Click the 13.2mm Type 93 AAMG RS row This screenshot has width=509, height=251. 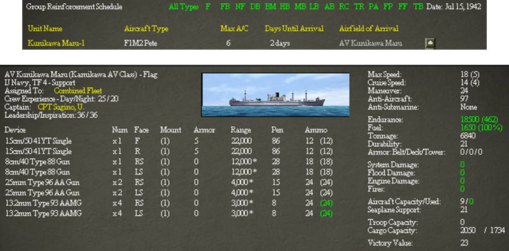pos(169,203)
